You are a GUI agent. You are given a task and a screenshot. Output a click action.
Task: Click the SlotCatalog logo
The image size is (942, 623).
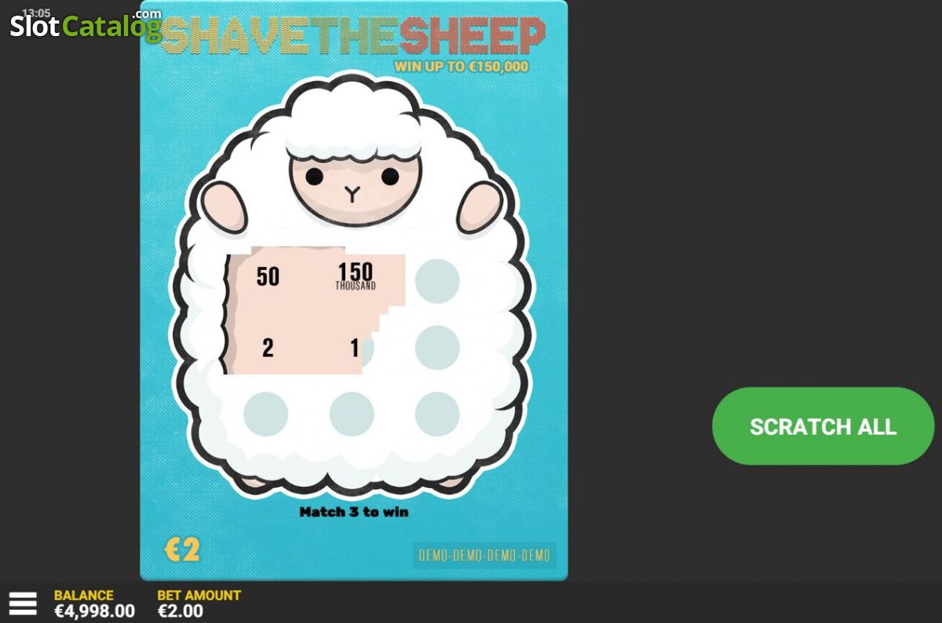(x=85, y=25)
